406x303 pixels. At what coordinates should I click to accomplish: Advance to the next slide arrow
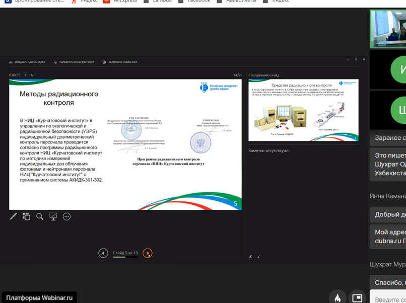click(x=148, y=253)
